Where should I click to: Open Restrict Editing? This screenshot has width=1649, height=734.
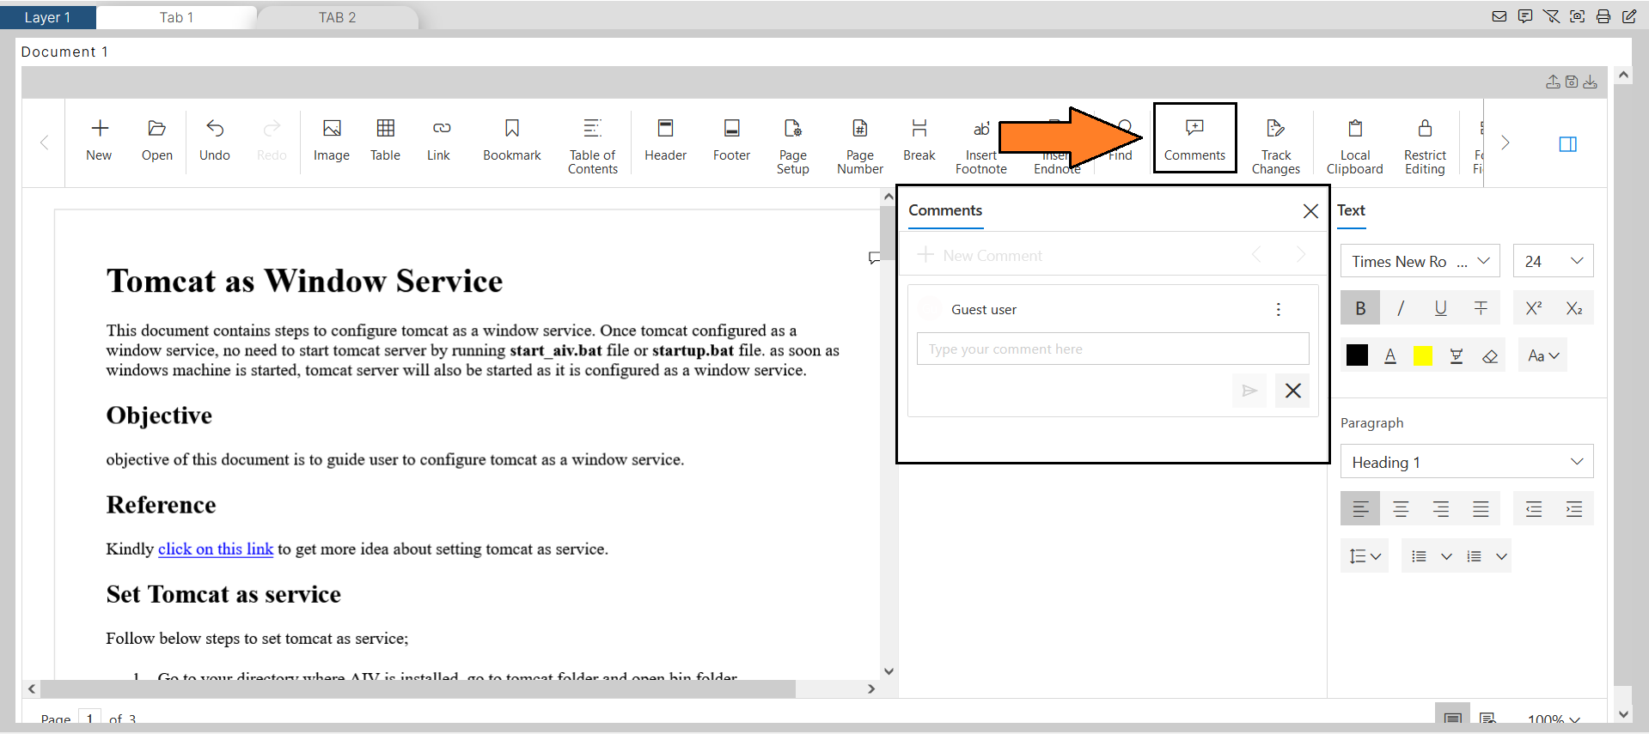point(1425,146)
